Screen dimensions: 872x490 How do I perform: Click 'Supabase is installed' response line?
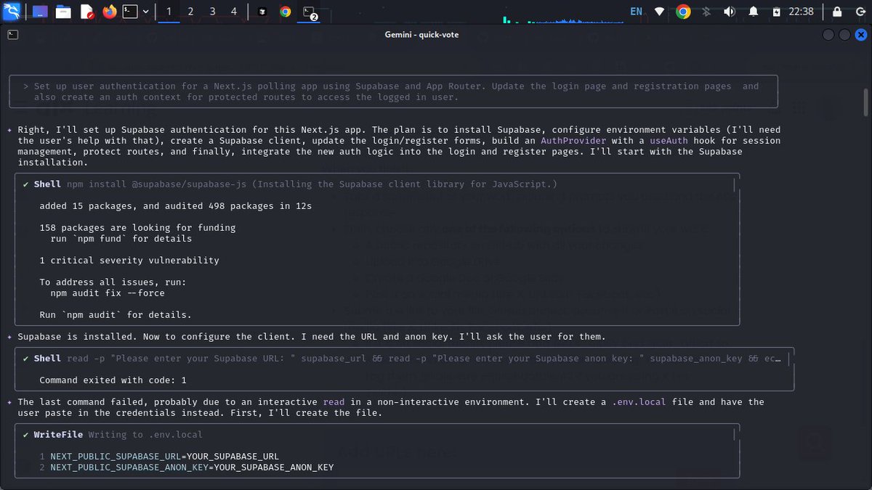[x=311, y=337]
